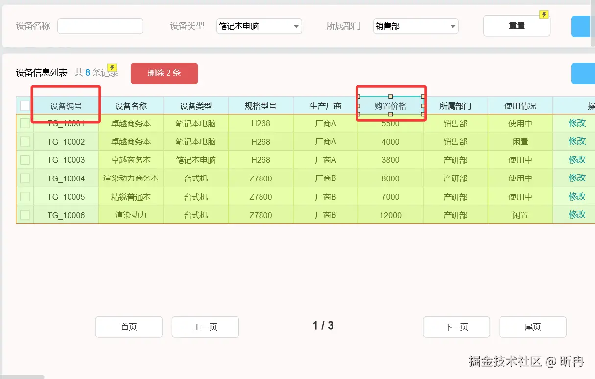Select the 购置价格 column header
This screenshot has height=379, width=595.
[390, 106]
